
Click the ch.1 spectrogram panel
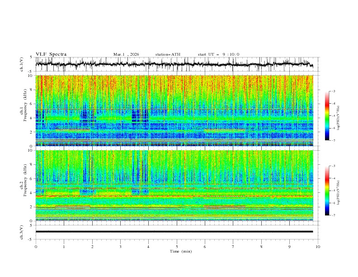[x=174, y=110]
